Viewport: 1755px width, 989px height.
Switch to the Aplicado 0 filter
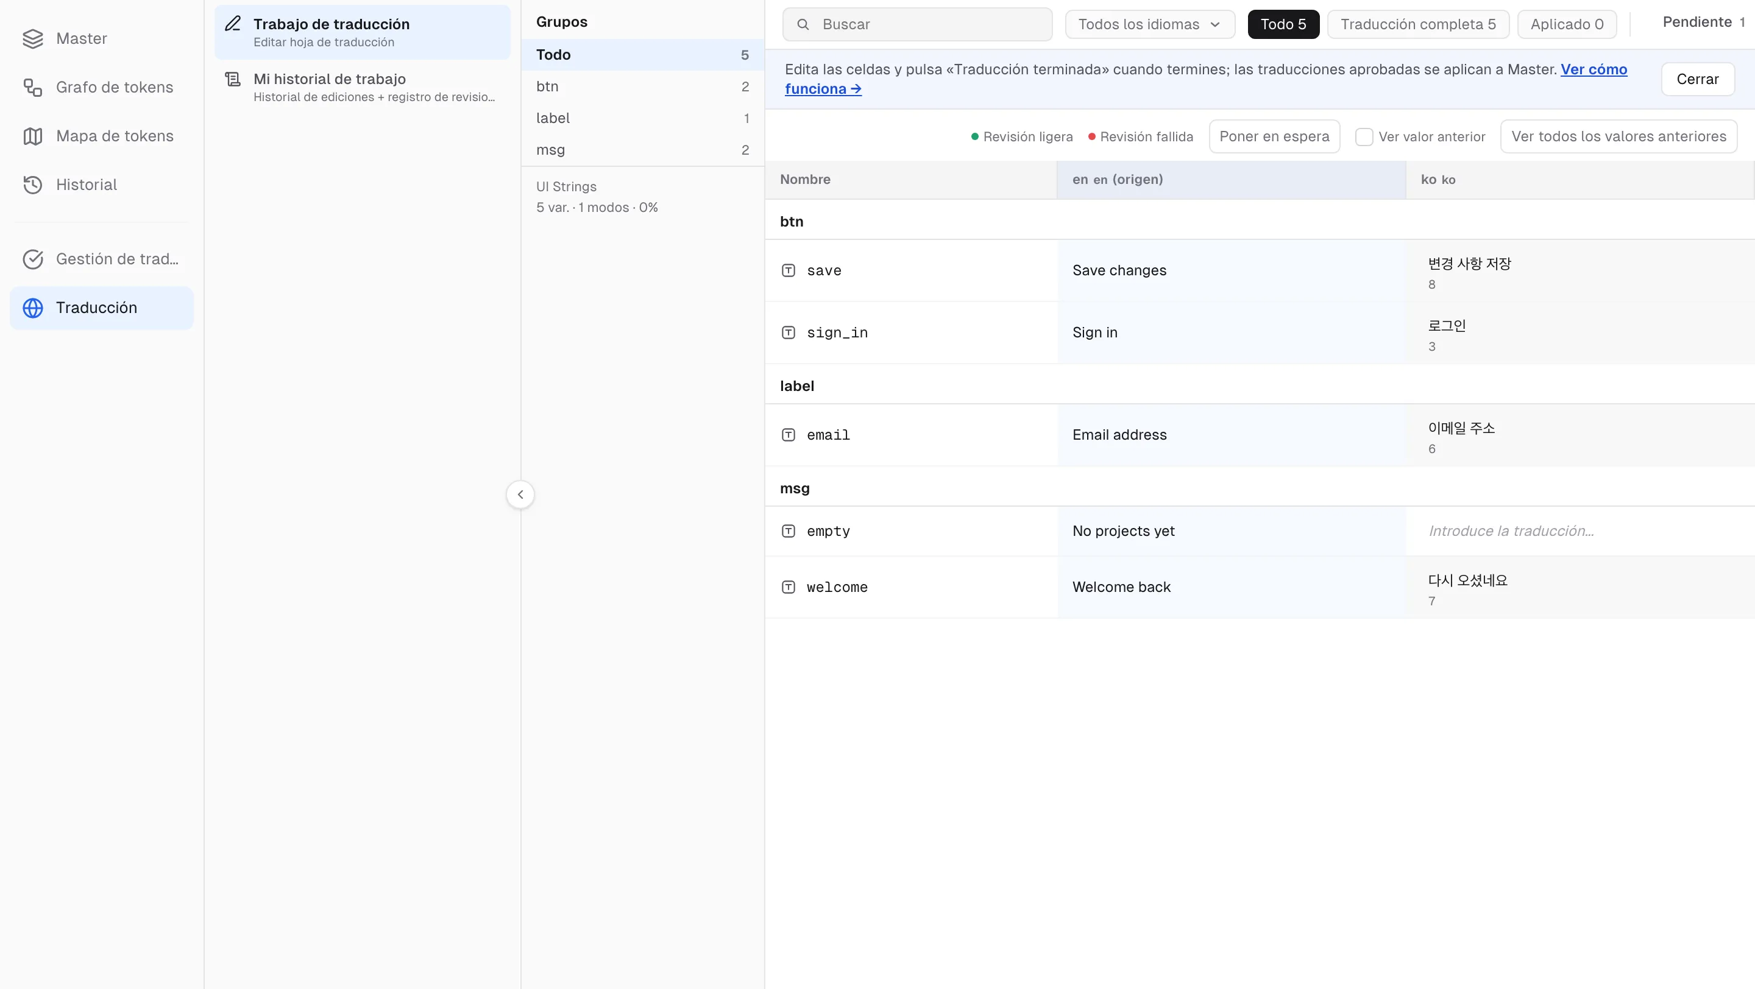1567,24
